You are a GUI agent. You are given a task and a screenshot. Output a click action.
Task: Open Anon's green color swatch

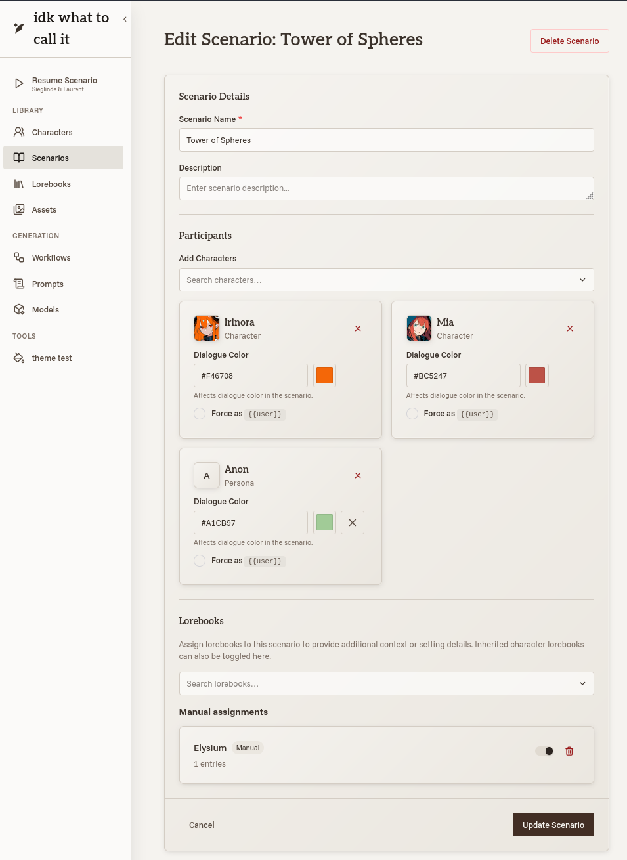point(324,523)
